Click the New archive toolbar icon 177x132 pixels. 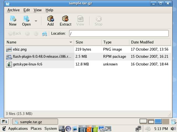pos(13,21)
